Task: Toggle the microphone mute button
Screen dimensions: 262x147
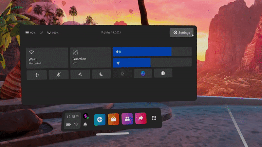Action: tap(58, 75)
